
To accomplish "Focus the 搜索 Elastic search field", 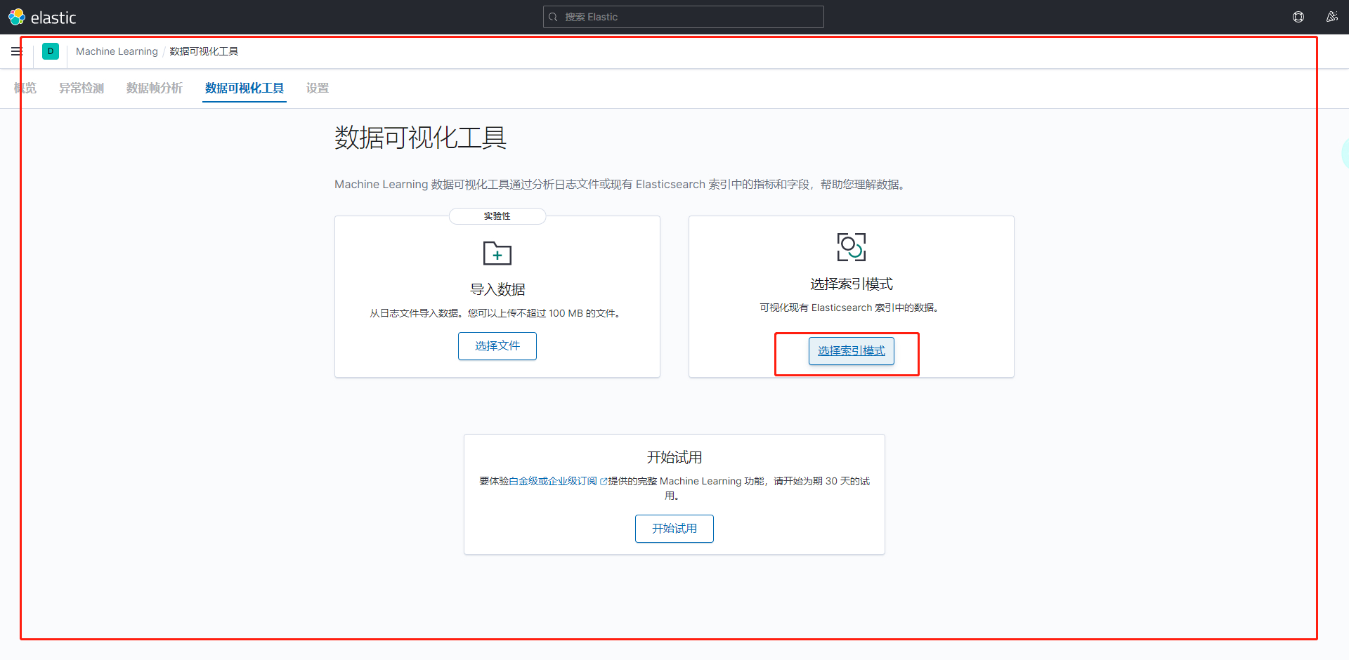I will [683, 17].
